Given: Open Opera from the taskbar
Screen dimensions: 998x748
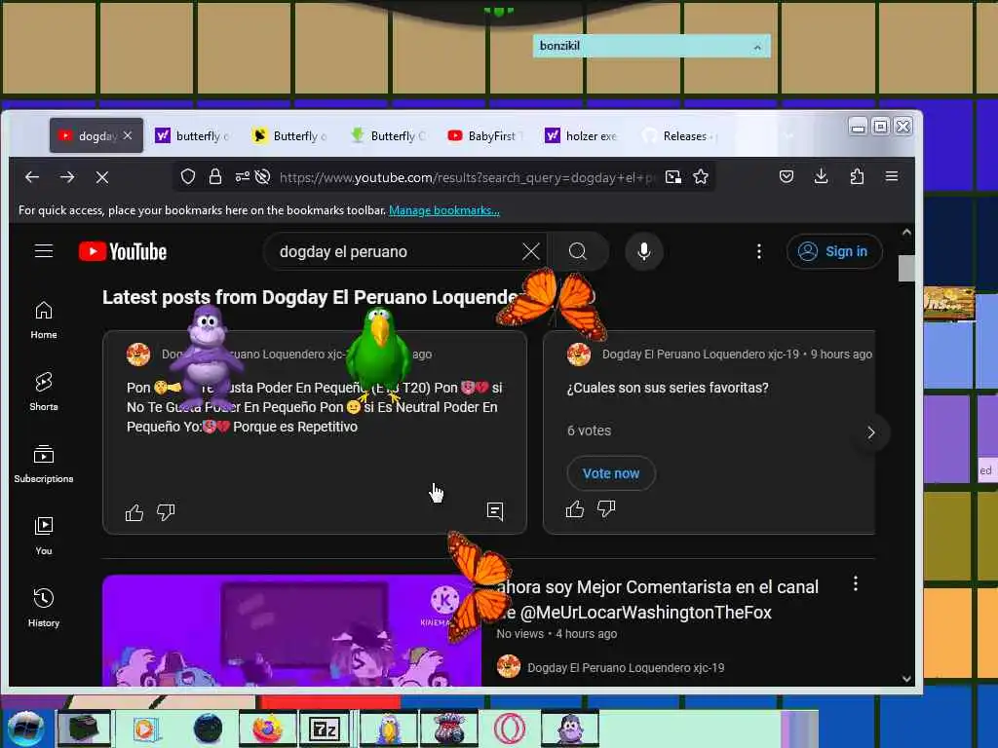Looking at the screenshot, I should click(509, 729).
